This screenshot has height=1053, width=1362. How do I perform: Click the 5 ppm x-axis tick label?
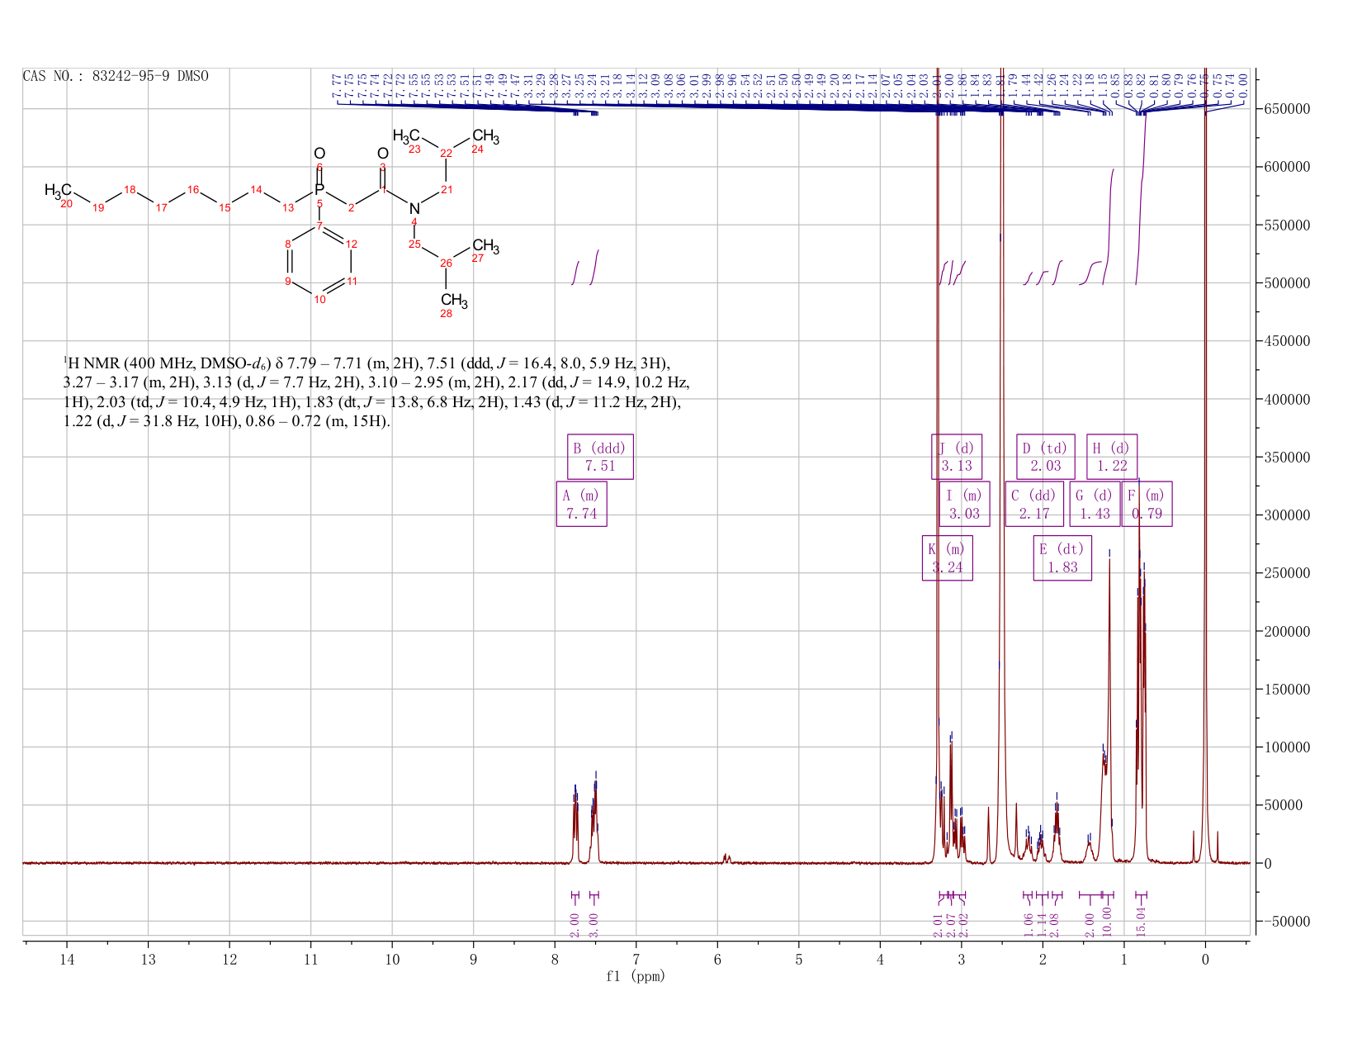click(x=799, y=959)
